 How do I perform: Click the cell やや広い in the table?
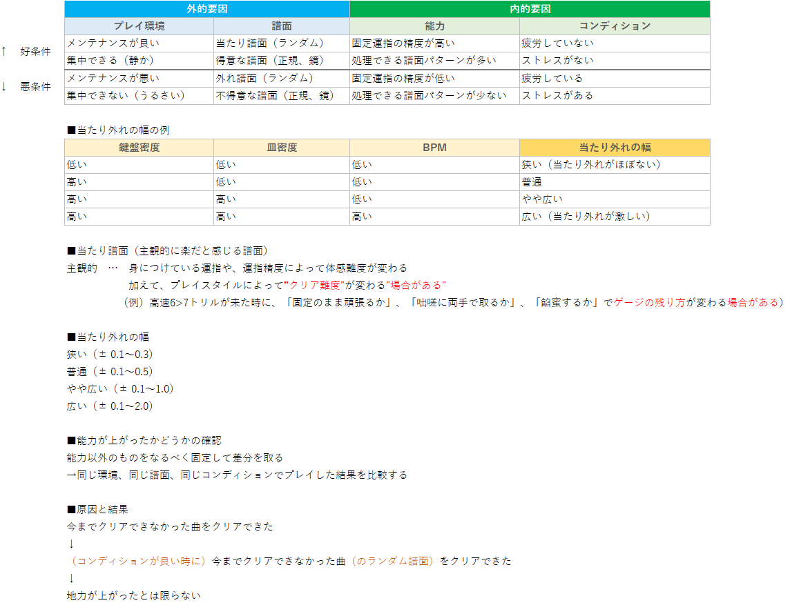(x=615, y=199)
